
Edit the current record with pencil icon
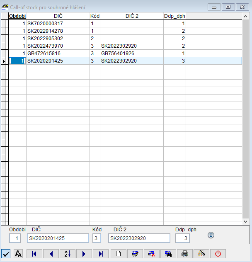pos(135,254)
